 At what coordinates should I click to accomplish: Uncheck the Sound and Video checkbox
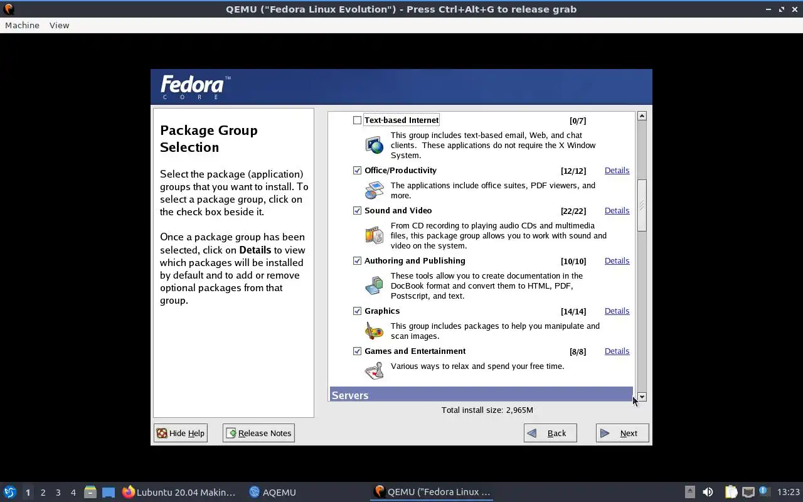pos(357,210)
